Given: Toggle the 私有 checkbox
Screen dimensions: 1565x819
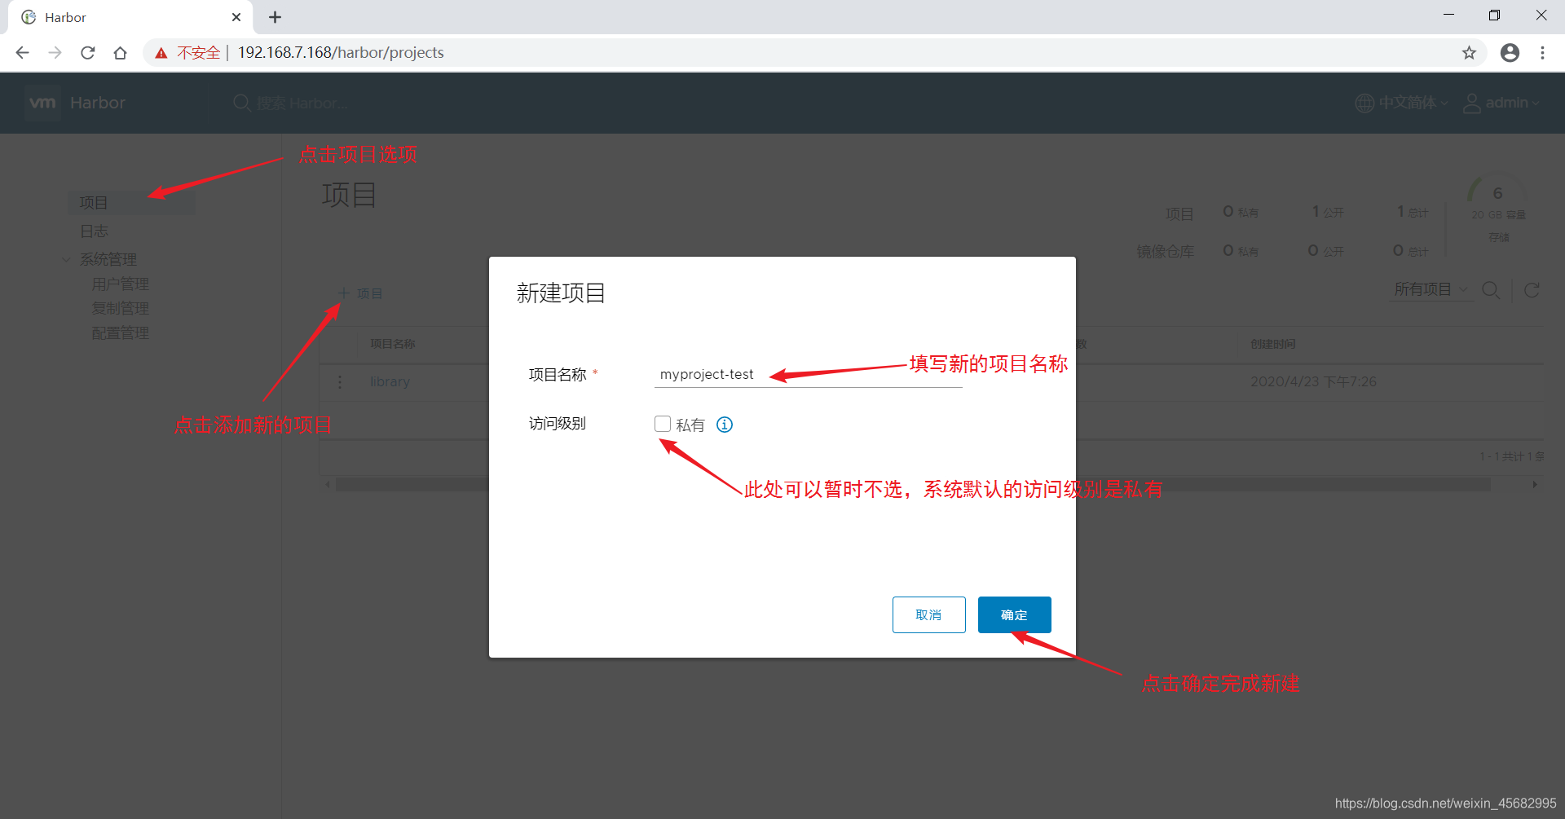Looking at the screenshot, I should 663,425.
